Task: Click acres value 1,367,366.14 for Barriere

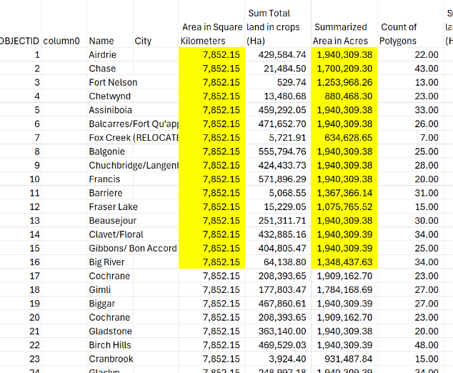Action: [344, 193]
